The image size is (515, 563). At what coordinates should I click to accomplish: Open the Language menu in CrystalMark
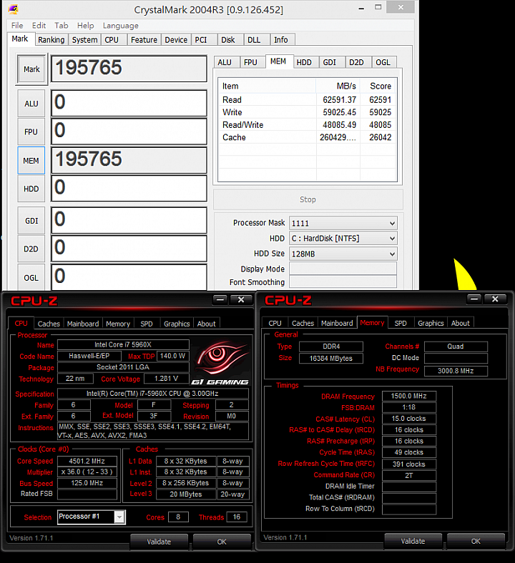(x=120, y=26)
